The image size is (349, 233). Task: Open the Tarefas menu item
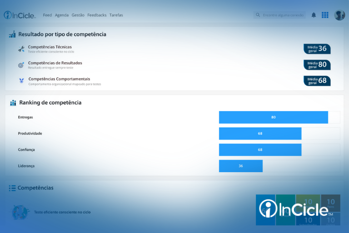116,15
